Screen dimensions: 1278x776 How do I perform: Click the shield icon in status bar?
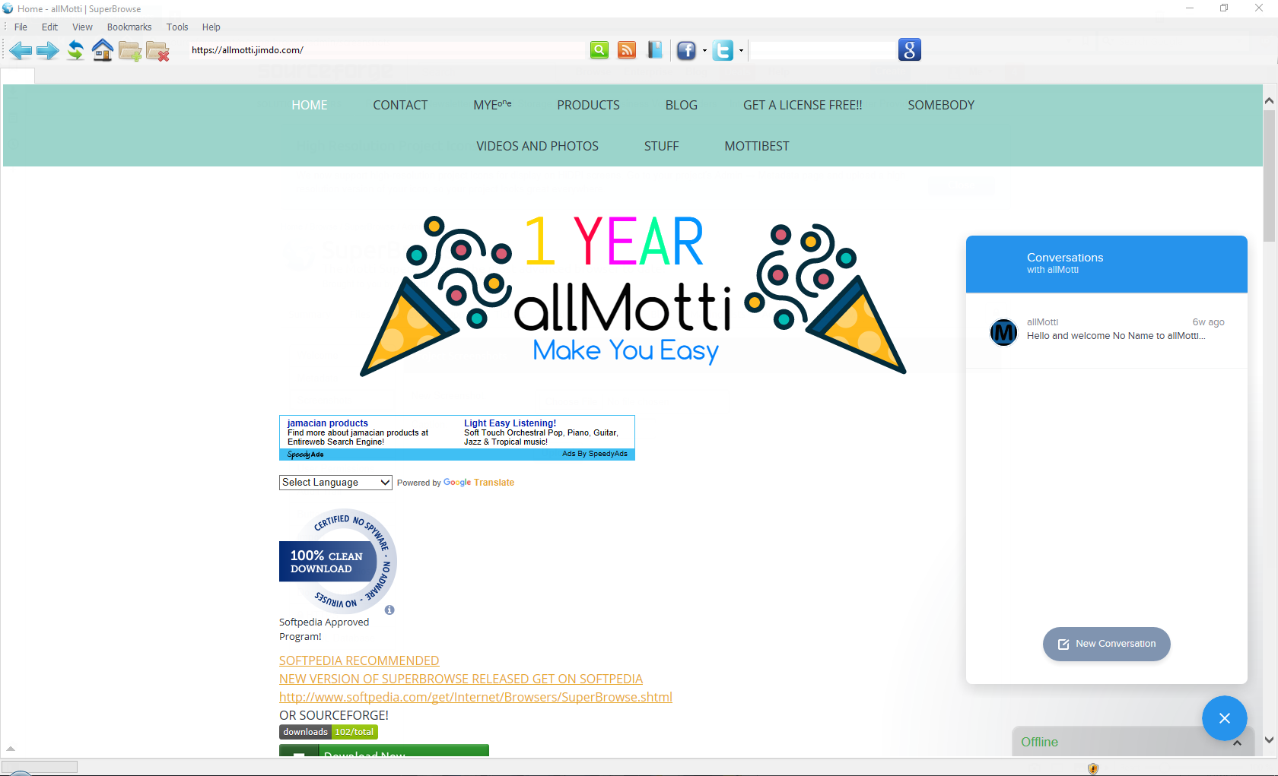[1093, 768]
